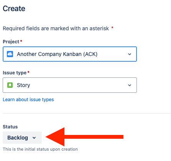Screen dimensions: 171x161
Task: Click the asterisk after required fields note
Action: (112, 28)
